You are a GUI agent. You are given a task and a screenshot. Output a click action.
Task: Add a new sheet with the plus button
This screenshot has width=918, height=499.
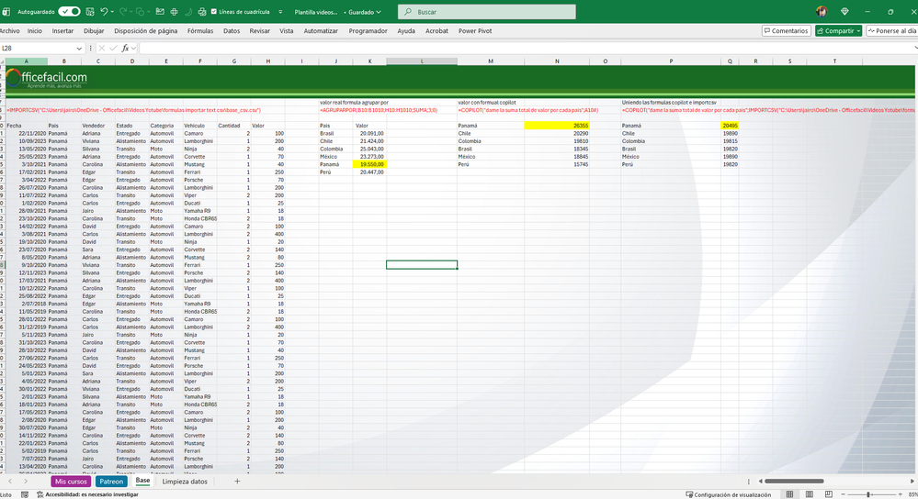coord(237,482)
